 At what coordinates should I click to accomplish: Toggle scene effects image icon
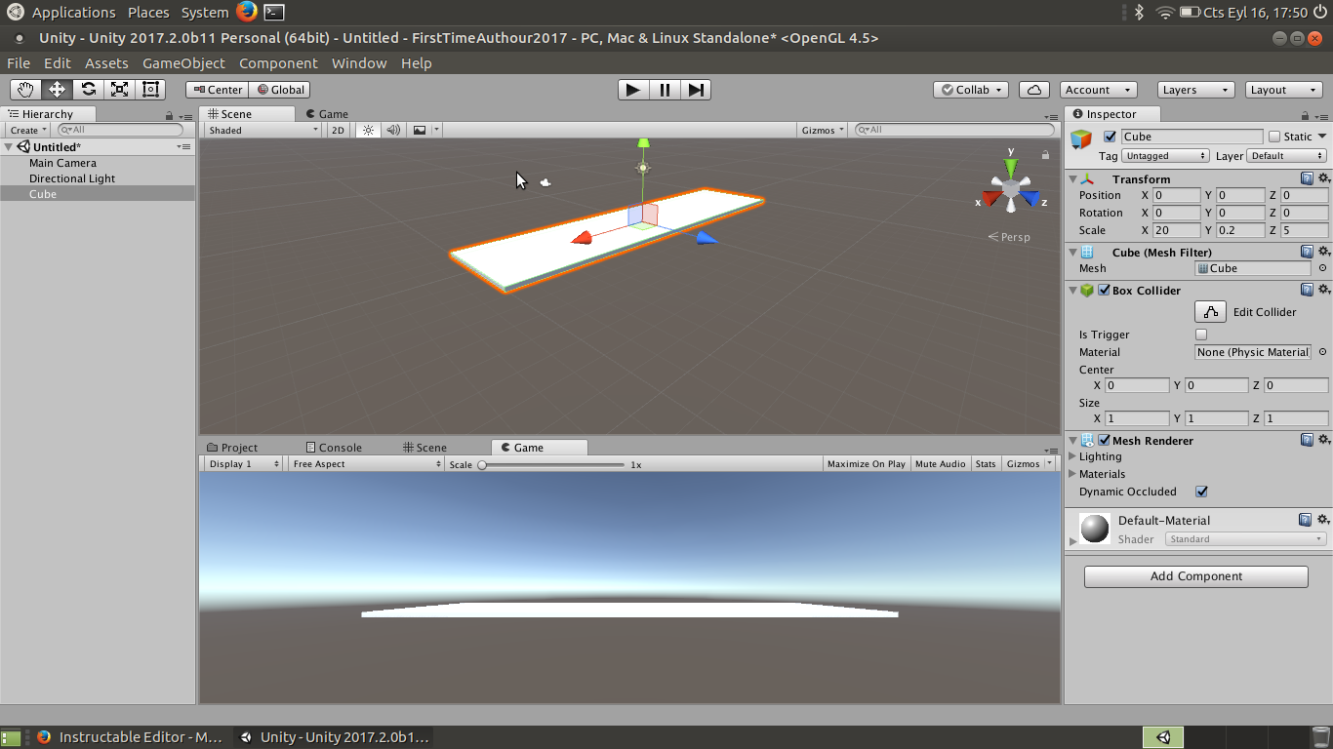(420, 130)
